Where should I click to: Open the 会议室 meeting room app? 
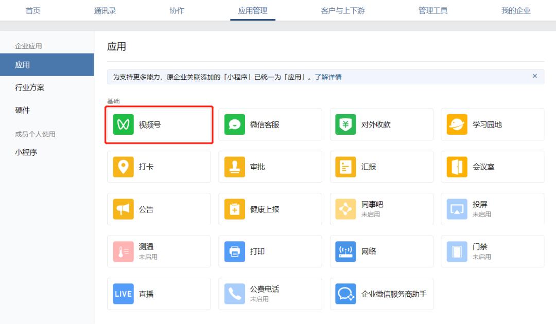coord(492,166)
